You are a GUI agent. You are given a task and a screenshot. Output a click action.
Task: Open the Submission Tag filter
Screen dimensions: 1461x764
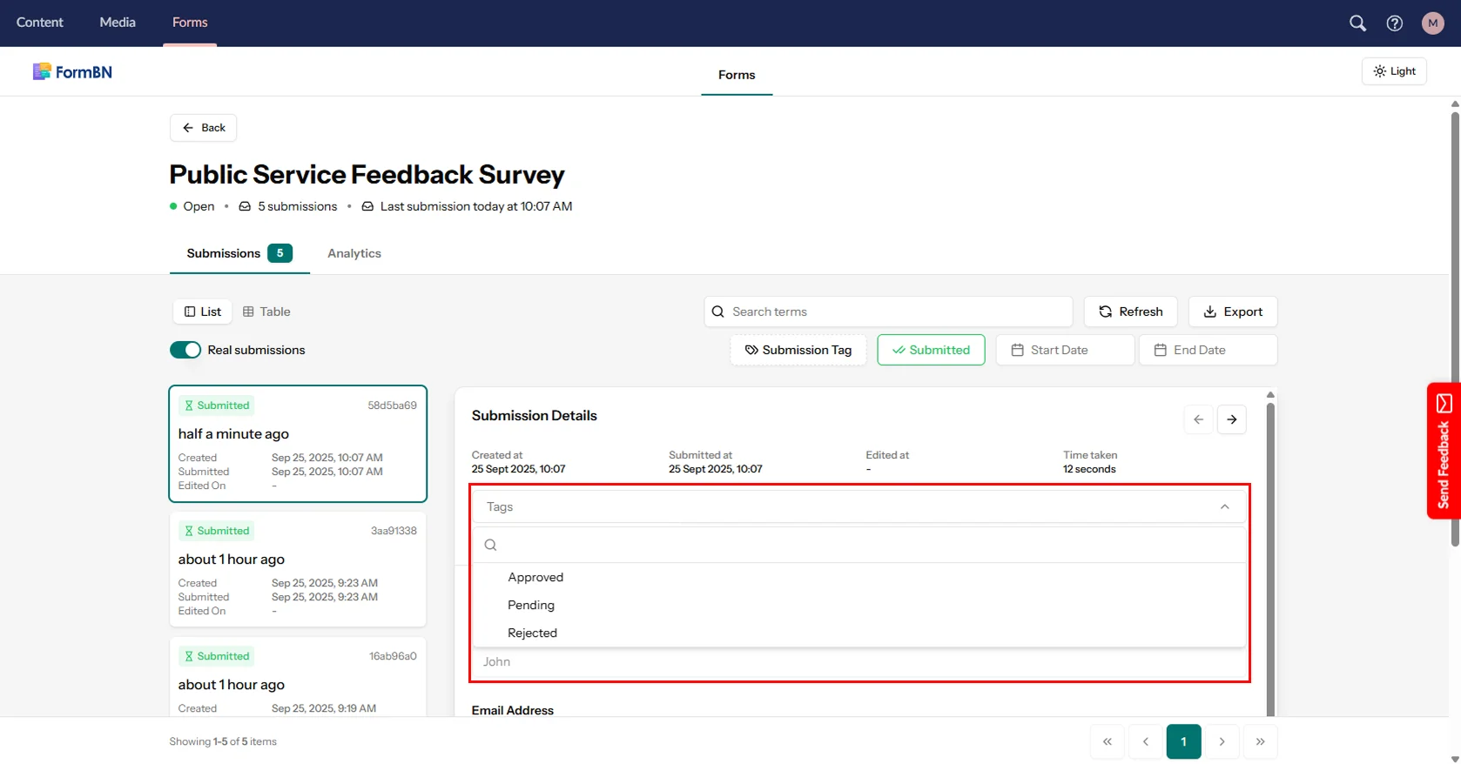(x=798, y=350)
